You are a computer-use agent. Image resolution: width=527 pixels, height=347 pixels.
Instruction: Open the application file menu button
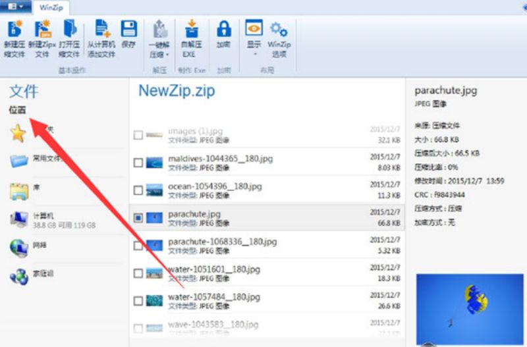pos(15,7)
